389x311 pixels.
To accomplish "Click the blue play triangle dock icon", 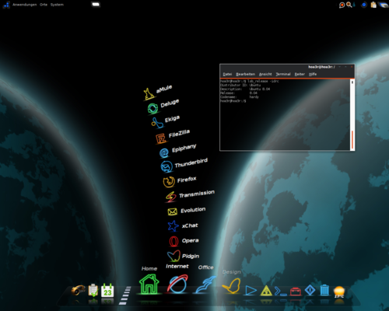I will [x=251, y=290].
